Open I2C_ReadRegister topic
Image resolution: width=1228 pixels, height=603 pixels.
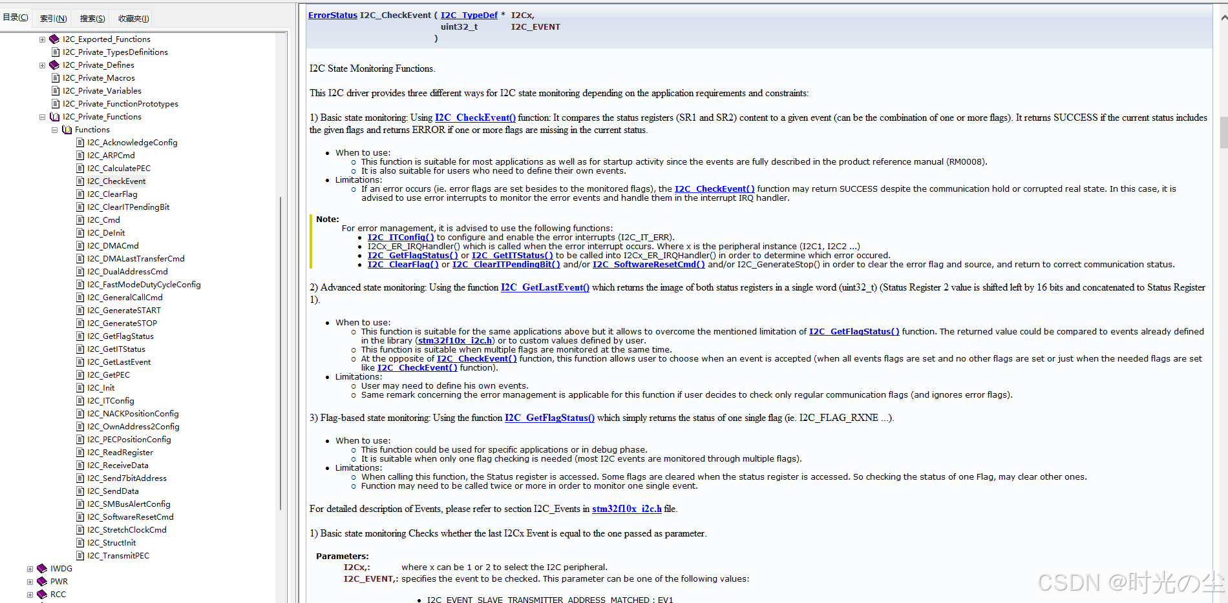pyautogui.click(x=120, y=453)
